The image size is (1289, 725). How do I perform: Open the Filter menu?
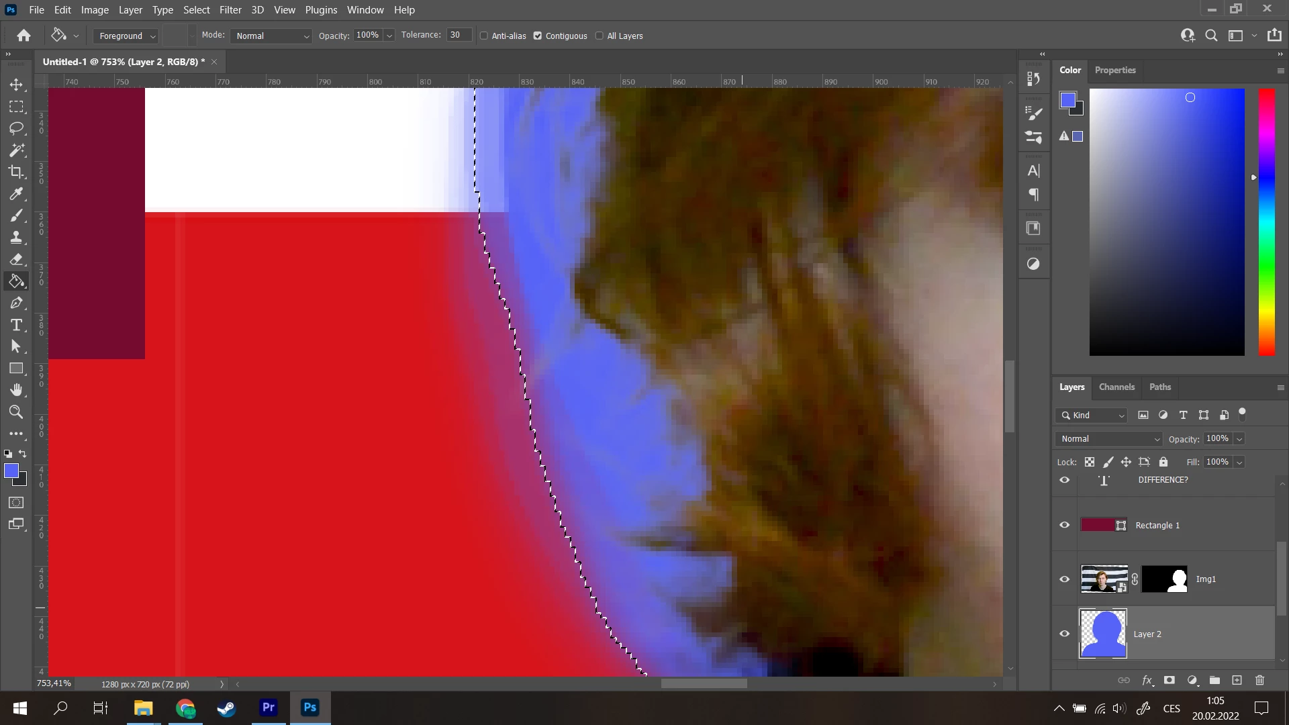point(230,9)
